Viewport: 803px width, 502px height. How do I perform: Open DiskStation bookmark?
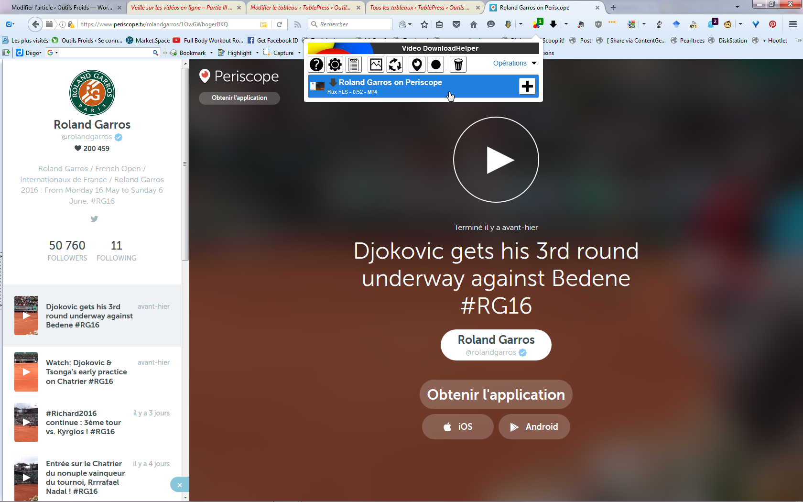(x=728, y=41)
